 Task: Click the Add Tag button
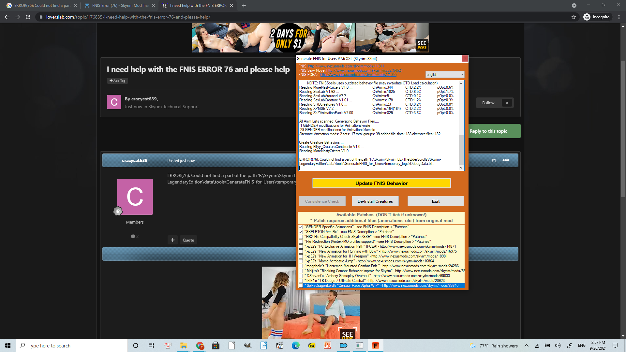(x=117, y=81)
